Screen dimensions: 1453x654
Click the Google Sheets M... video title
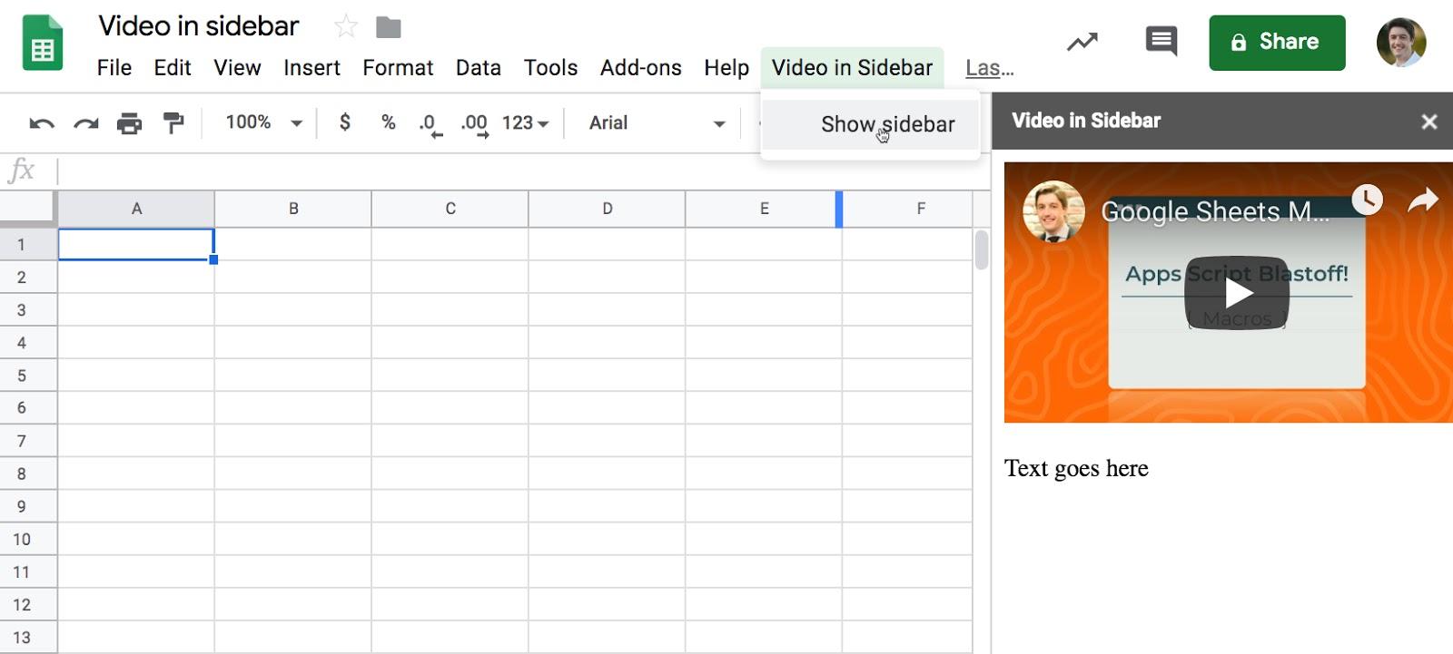(x=1214, y=211)
